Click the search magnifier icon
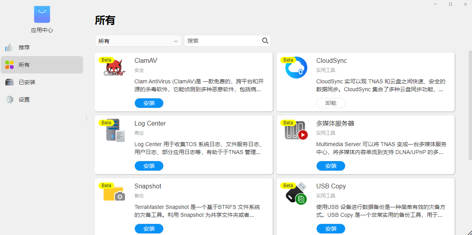The image size is (472, 235). [265, 41]
